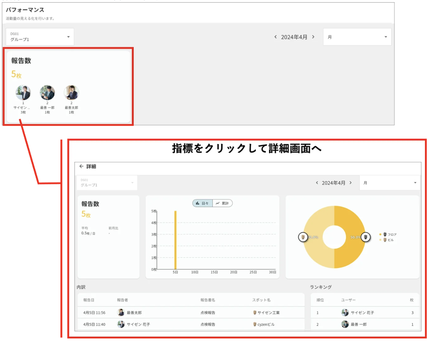Screen dimensions: 433x345
Task: Click 最善太郎 avatar in top card
Action: 71,92
